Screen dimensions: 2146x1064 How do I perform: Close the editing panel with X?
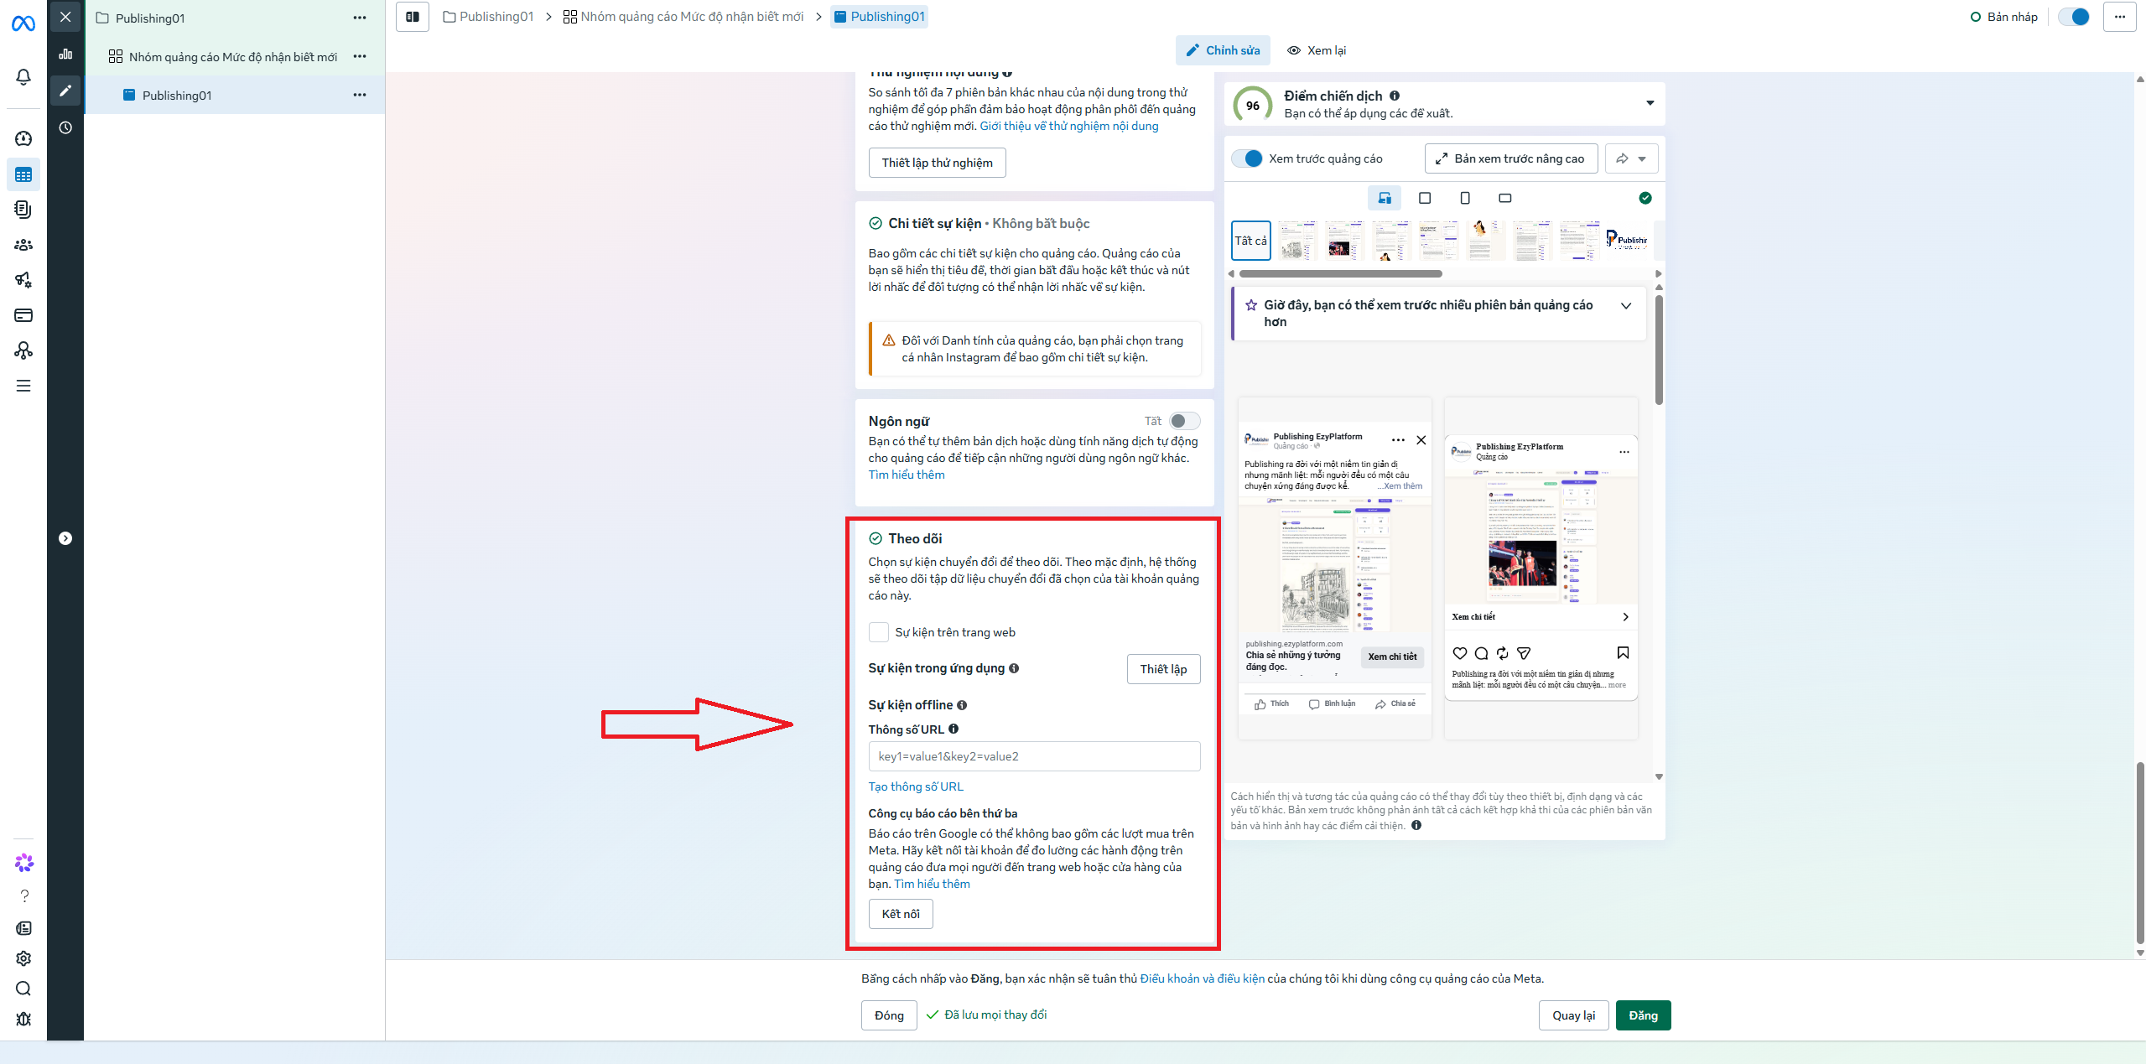65,17
